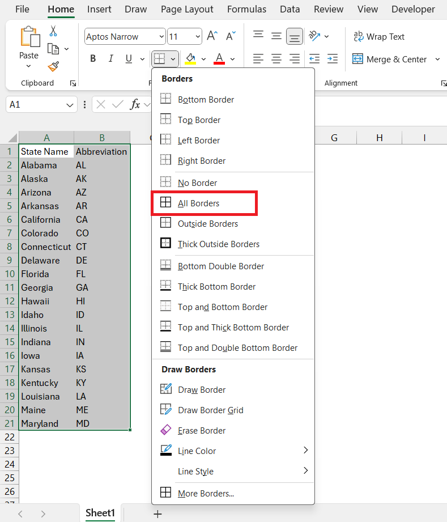The image size is (447, 522).
Task: Select the Format Painter brush
Action: pos(53,66)
